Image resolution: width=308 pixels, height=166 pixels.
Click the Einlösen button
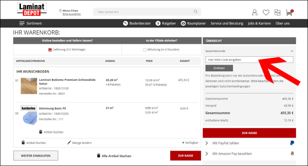219,68
